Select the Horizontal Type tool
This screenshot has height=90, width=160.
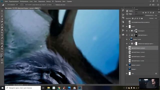(2, 35)
